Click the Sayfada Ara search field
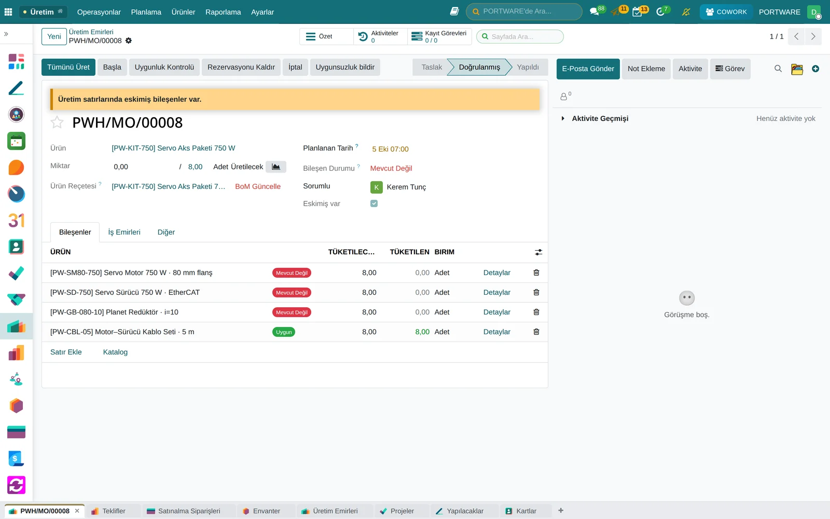The height and width of the screenshot is (519, 830). (x=520, y=36)
